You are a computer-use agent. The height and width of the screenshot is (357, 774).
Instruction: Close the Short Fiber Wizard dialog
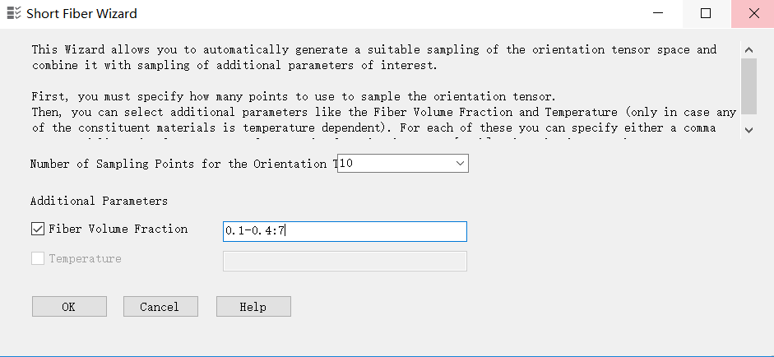pyautogui.click(x=753, y=13)
